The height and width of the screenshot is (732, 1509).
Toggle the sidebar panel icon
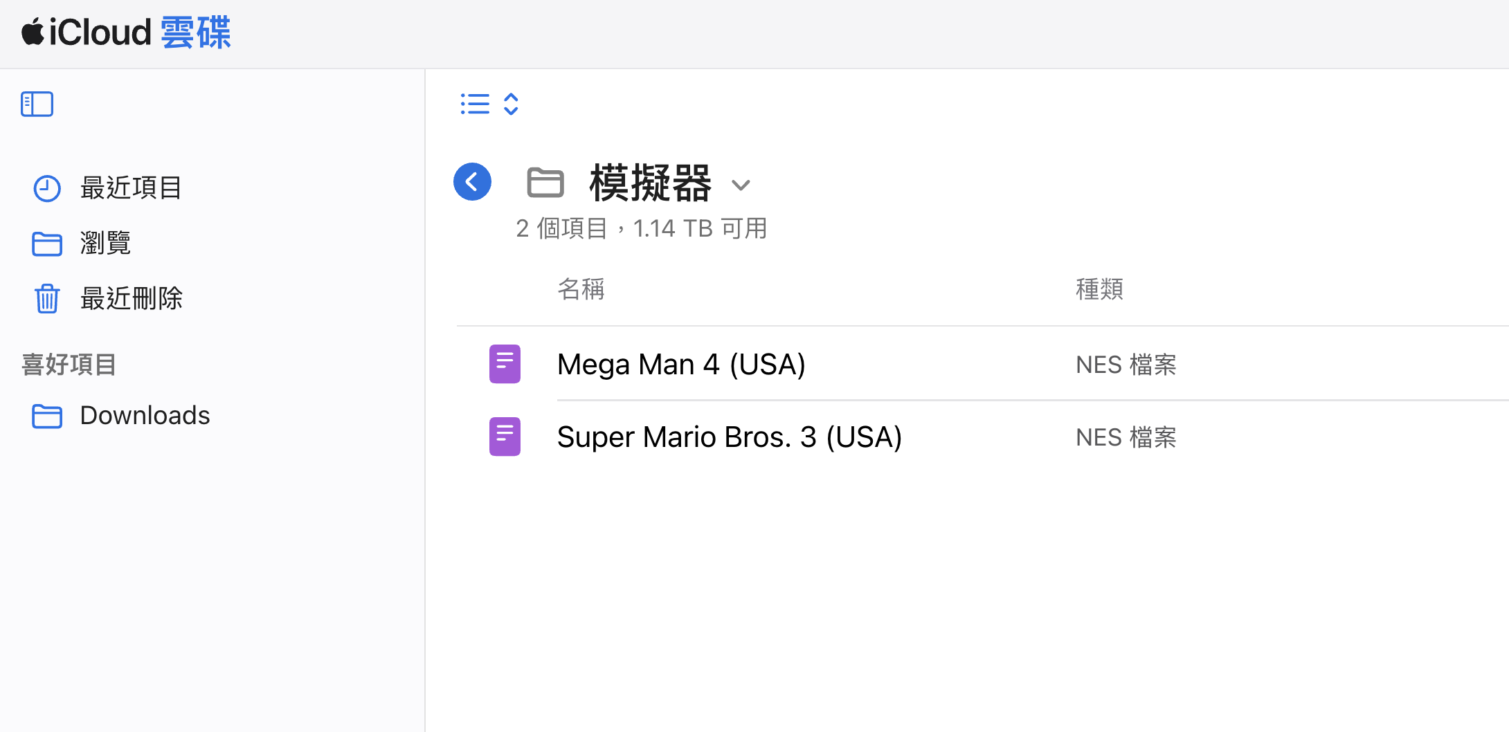37,104
